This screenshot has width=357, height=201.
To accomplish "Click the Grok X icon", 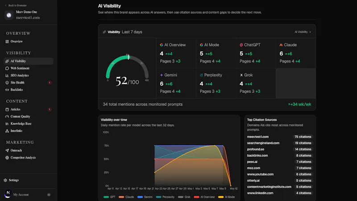I will pyautogui.click(x=241, y=75).
